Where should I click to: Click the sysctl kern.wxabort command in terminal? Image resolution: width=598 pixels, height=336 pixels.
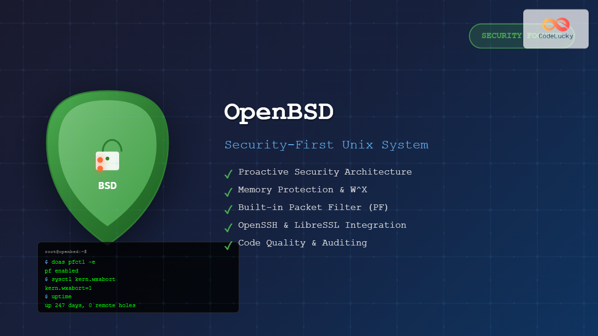tap(80, 279)
